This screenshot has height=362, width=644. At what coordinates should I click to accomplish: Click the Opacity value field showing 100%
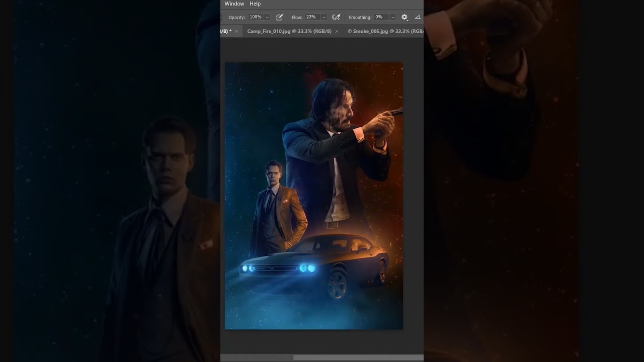[x=256, y=17]
